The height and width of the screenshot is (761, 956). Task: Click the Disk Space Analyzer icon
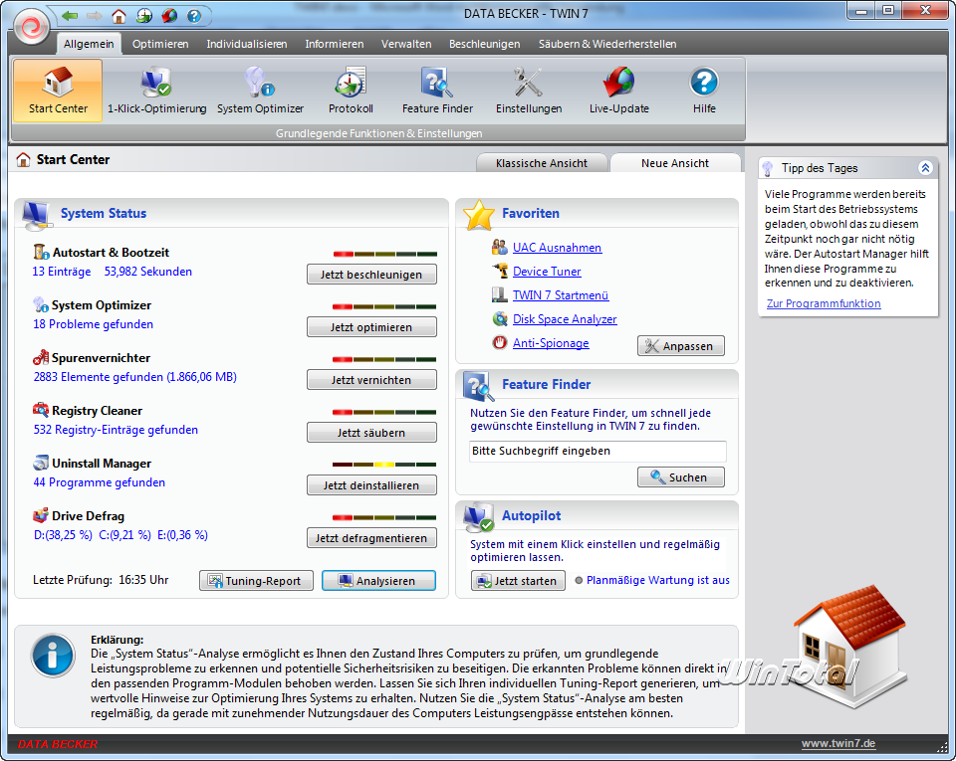[x=499, y=318]
